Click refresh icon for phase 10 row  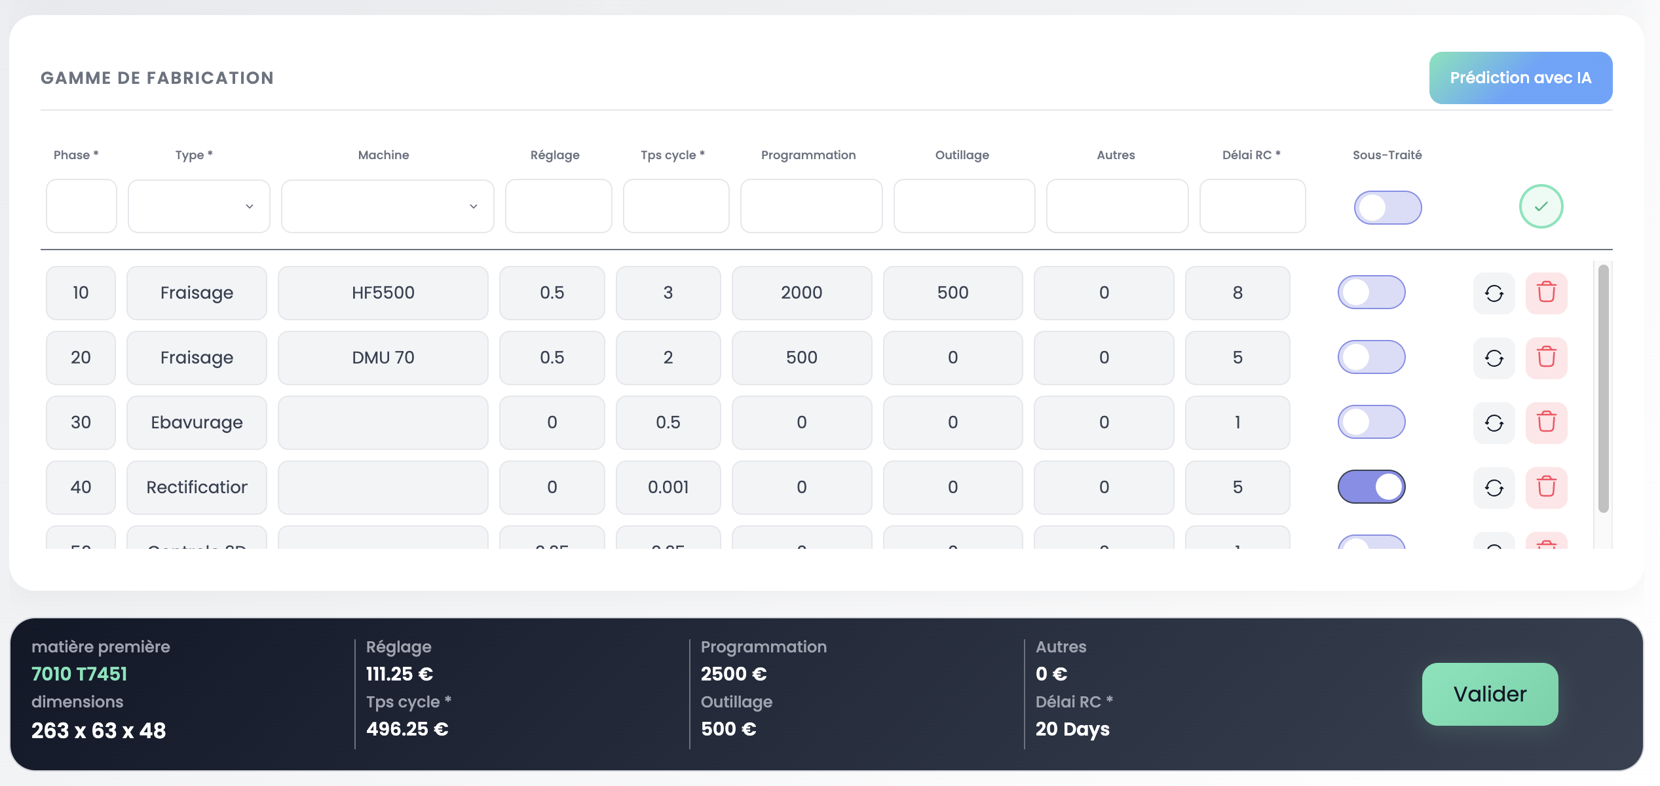pyautogui.click(x=1494, y=293)
